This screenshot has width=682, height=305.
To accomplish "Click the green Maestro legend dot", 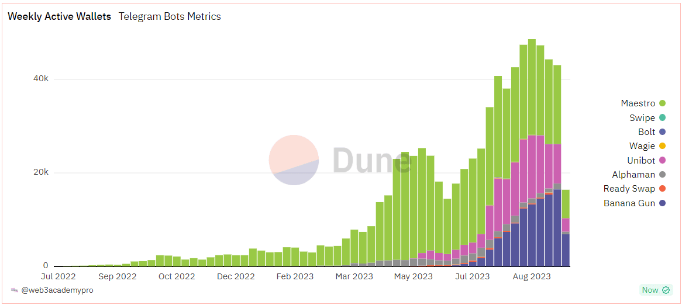I will click(x=663, y=103).
